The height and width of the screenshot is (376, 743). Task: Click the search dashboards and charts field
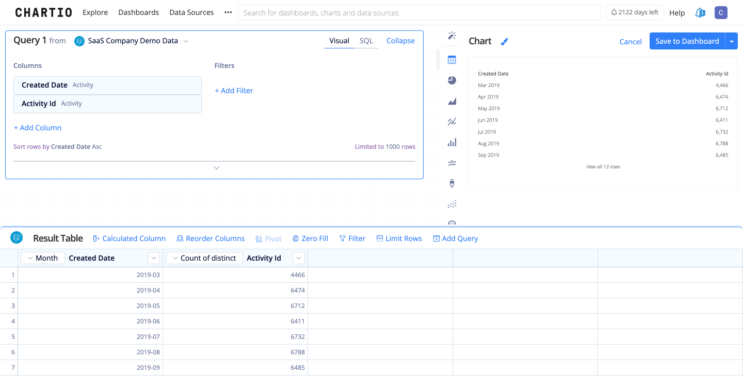(x=419, y=12)
